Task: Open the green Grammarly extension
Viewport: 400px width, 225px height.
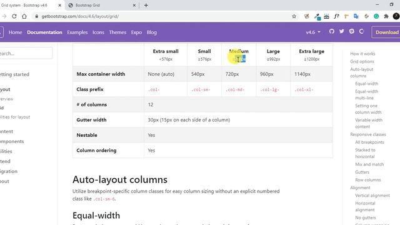Action: pos(376,16)
